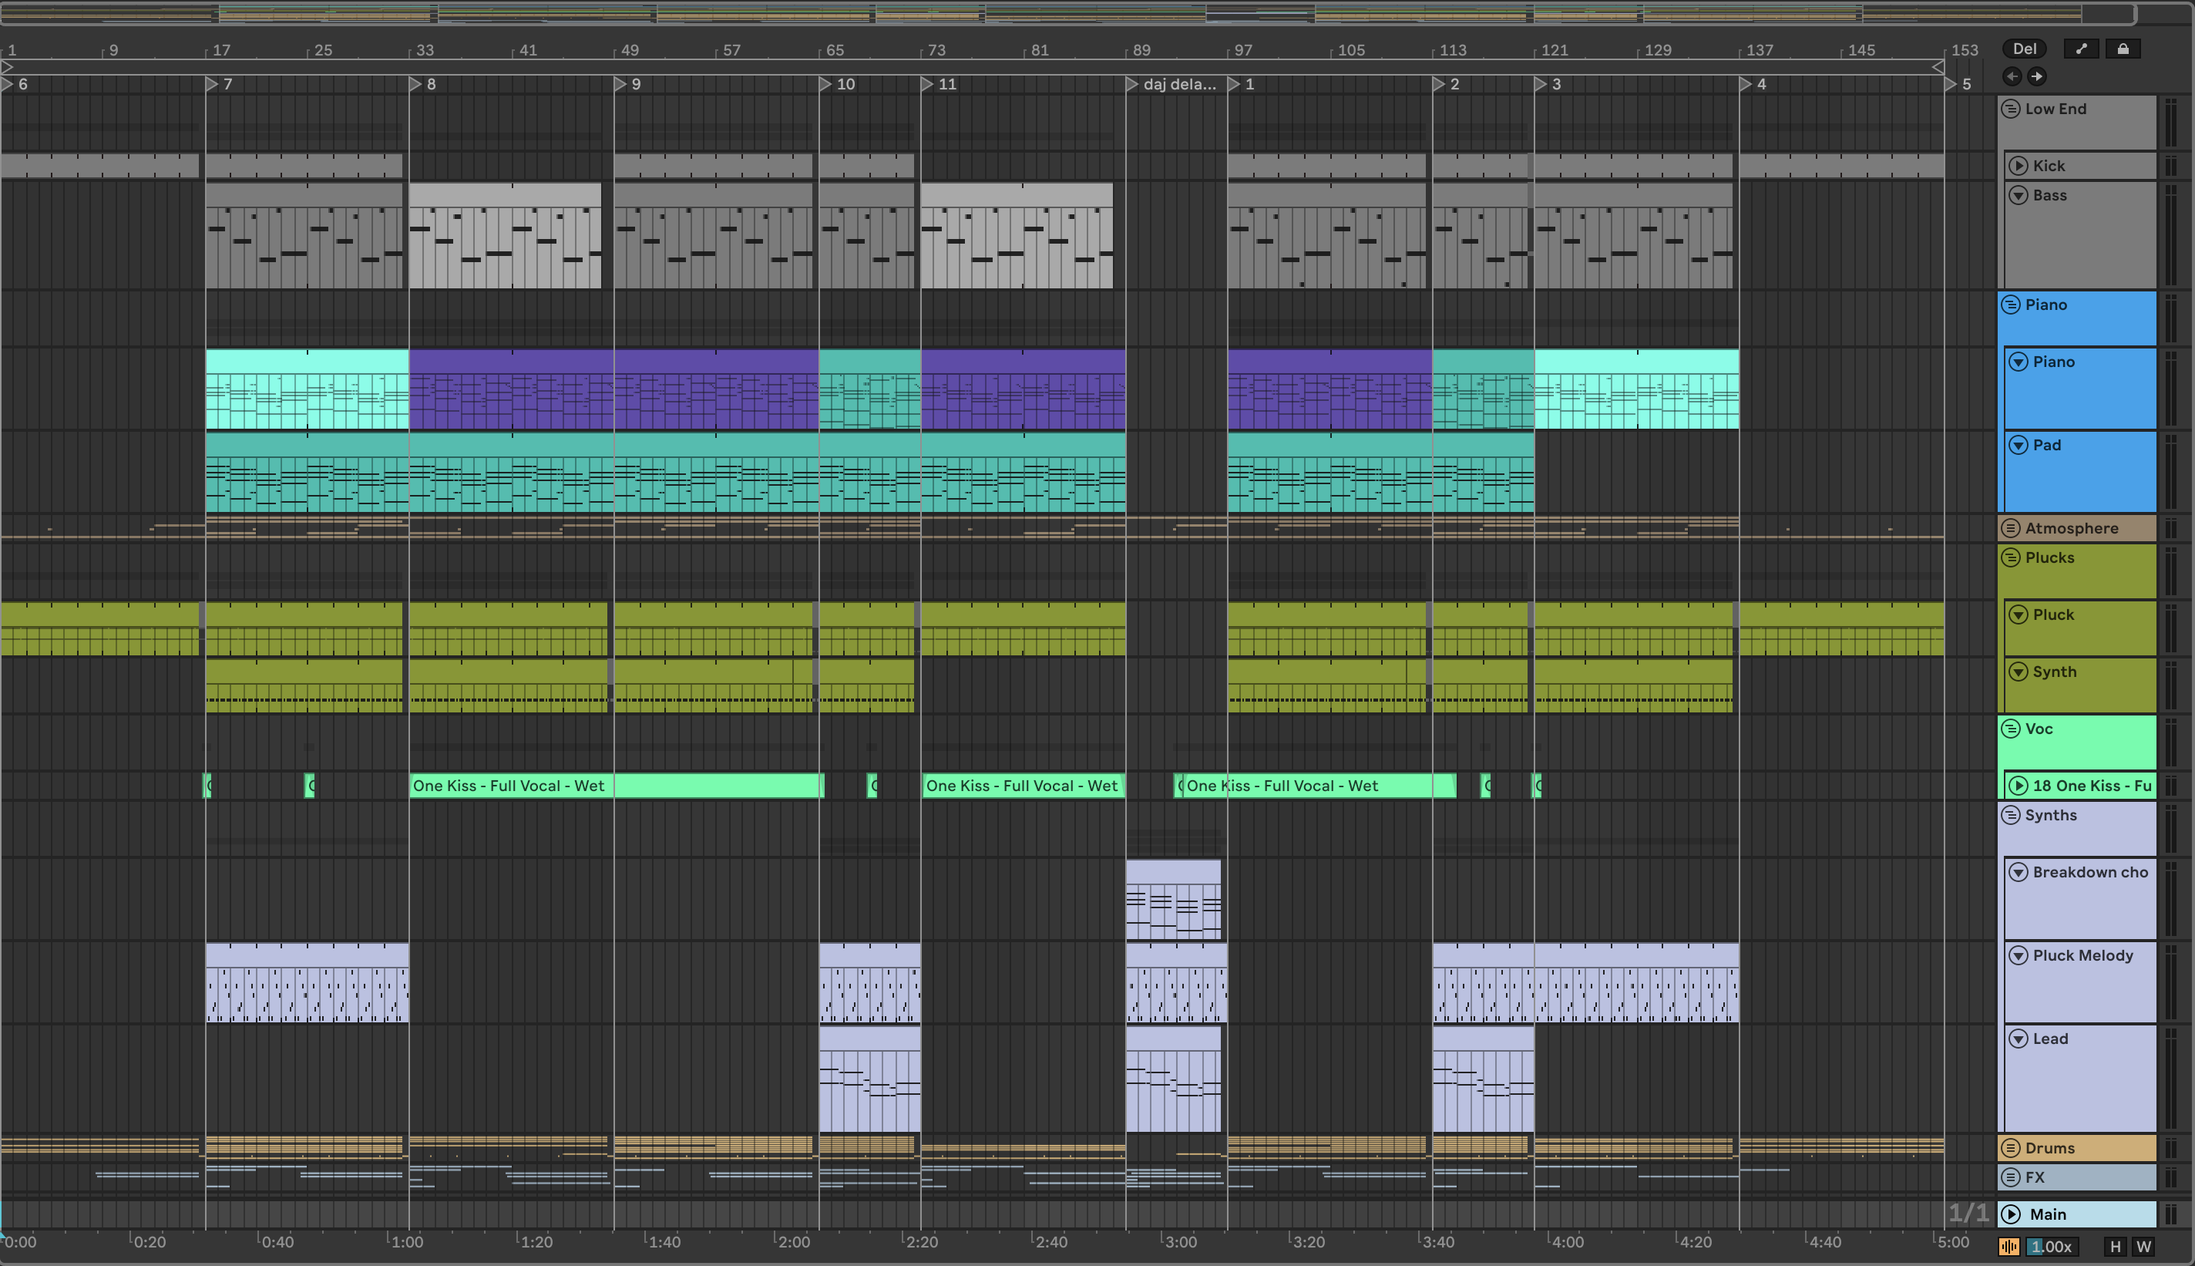Viewport: 2195px width, 1266px height.
Task: Toggle the W width optimize button
Action: 2143,1246
